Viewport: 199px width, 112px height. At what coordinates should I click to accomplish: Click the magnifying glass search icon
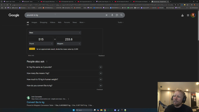tap(122, 15)
